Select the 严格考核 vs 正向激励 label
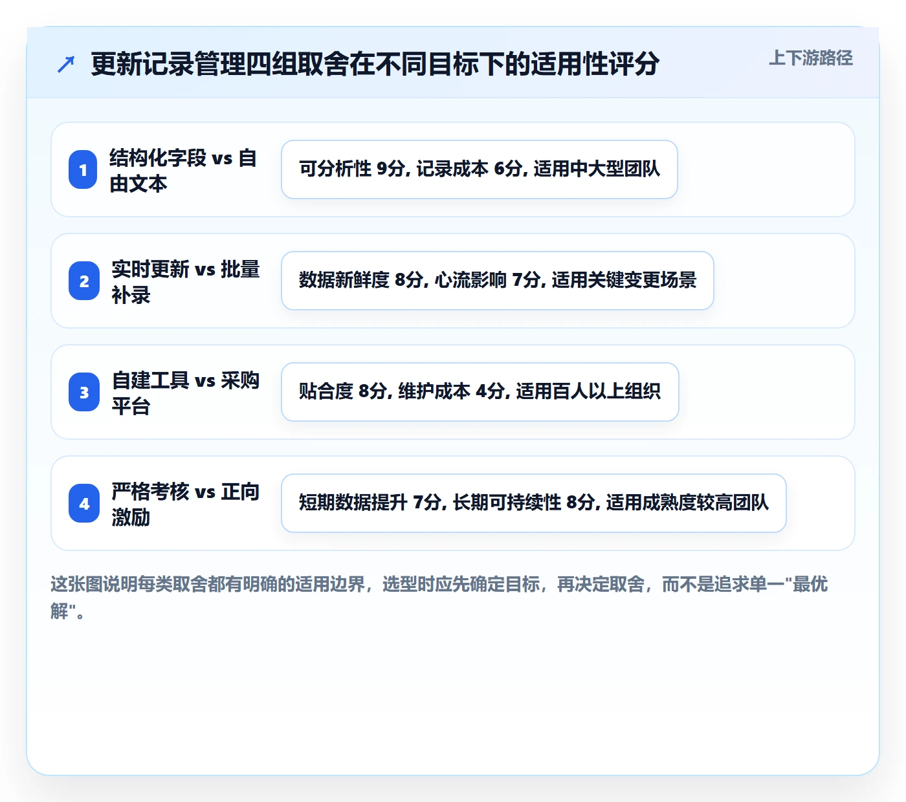 pyautogui.click(x=186, y=504)
